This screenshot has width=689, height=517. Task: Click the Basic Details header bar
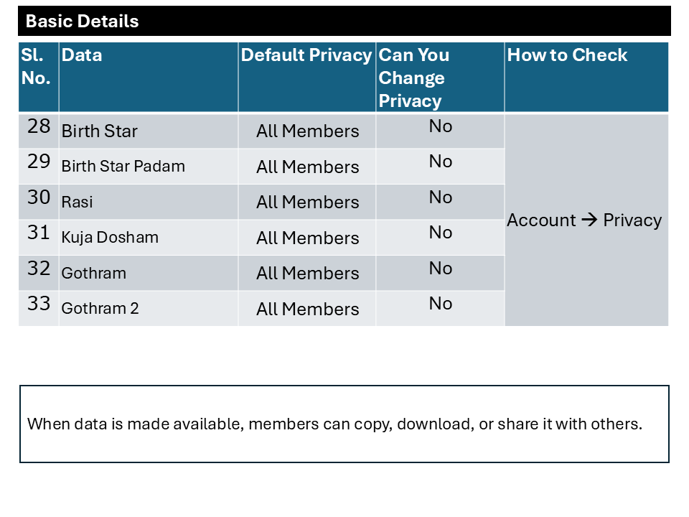point(344,21)
